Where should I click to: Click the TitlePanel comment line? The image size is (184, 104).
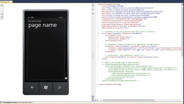pyautogui.click(x=132, y=44)
